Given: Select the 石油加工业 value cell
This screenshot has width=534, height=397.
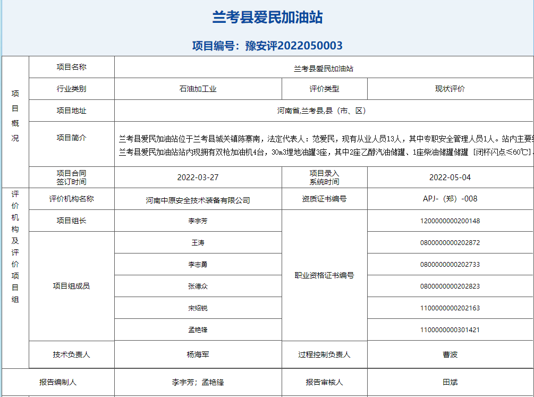Looking at the screenshot, I should point(198,89).
